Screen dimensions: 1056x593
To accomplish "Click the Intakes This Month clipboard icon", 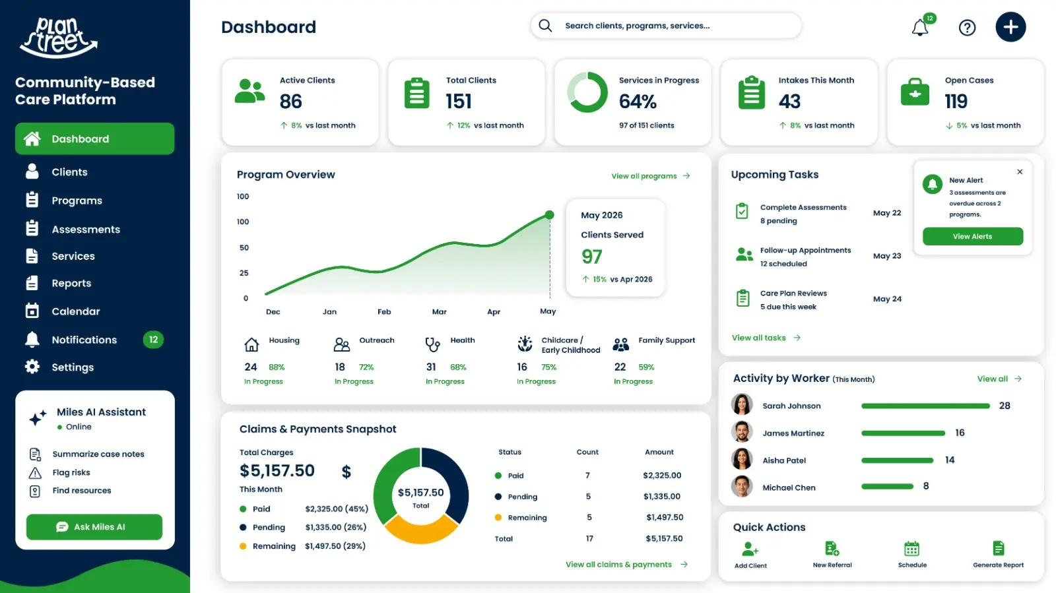I will pos(751,92).
